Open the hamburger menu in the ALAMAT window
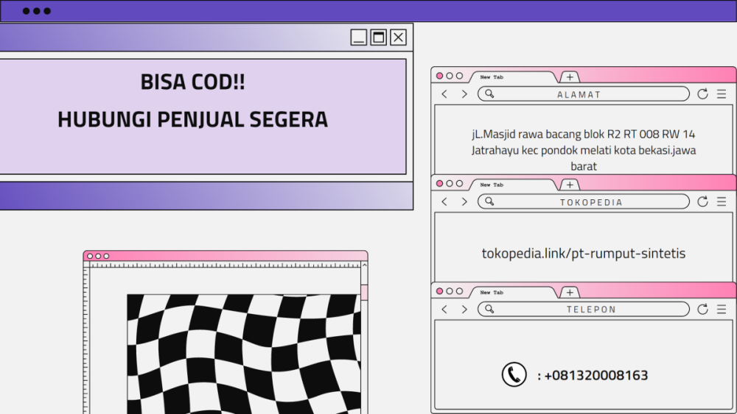This screenshot has height=414, width=737. (721, 94)
